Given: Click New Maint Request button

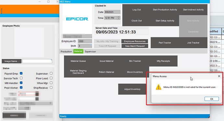Looking at the screenshot, I should (135, 46).
